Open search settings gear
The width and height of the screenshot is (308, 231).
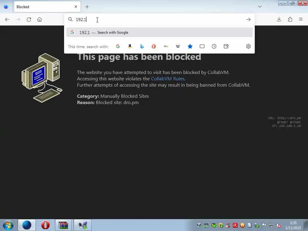coord(248,46)
